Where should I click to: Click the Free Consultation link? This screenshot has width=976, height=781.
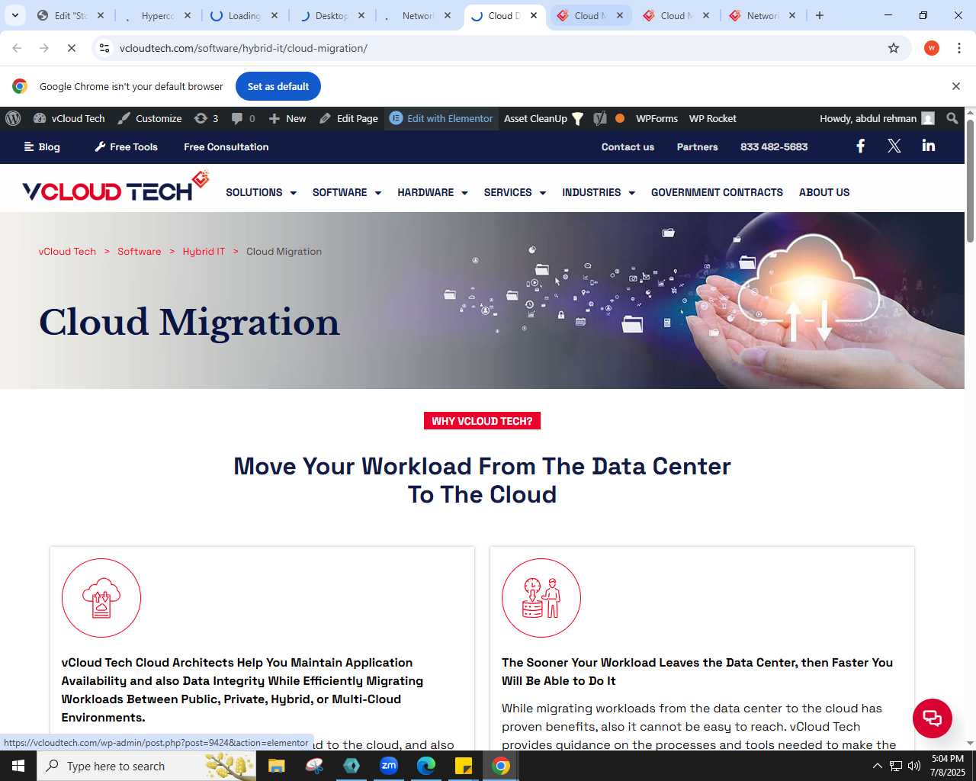point(226,147)
